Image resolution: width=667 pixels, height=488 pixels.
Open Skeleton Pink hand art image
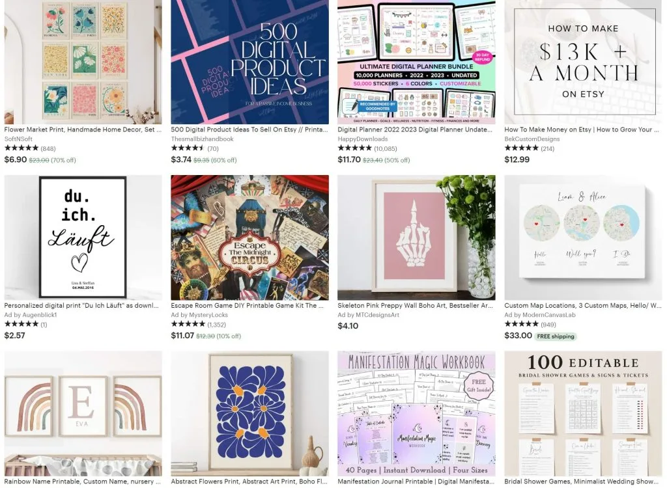[416, 237]
